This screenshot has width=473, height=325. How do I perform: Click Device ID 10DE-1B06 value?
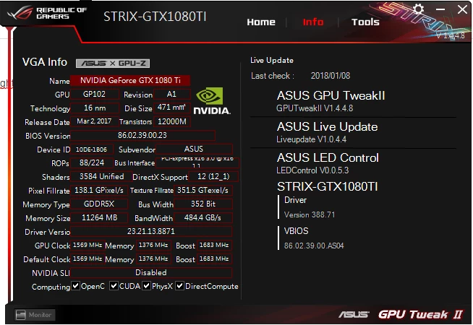tap(91, 149)
